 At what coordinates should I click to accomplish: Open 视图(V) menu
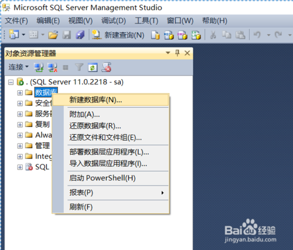pos(80,20)
